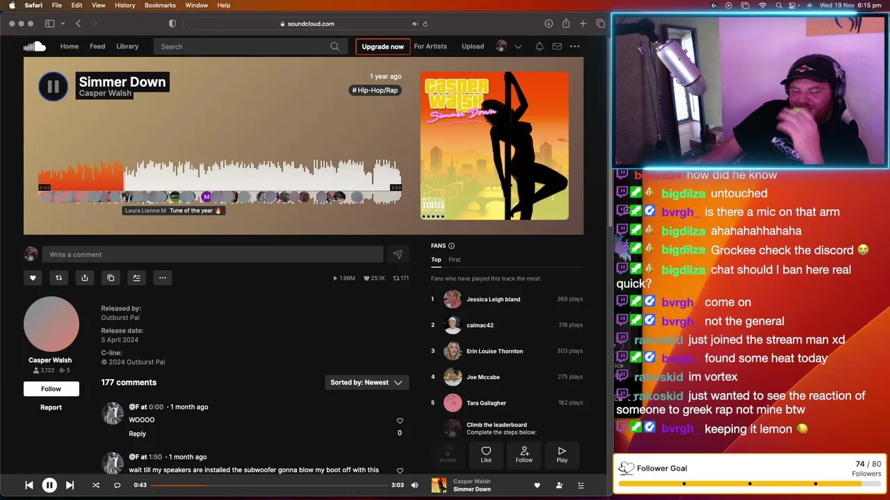
Task: Click leaderboard Follow step
Action: (x=524, y=455)
